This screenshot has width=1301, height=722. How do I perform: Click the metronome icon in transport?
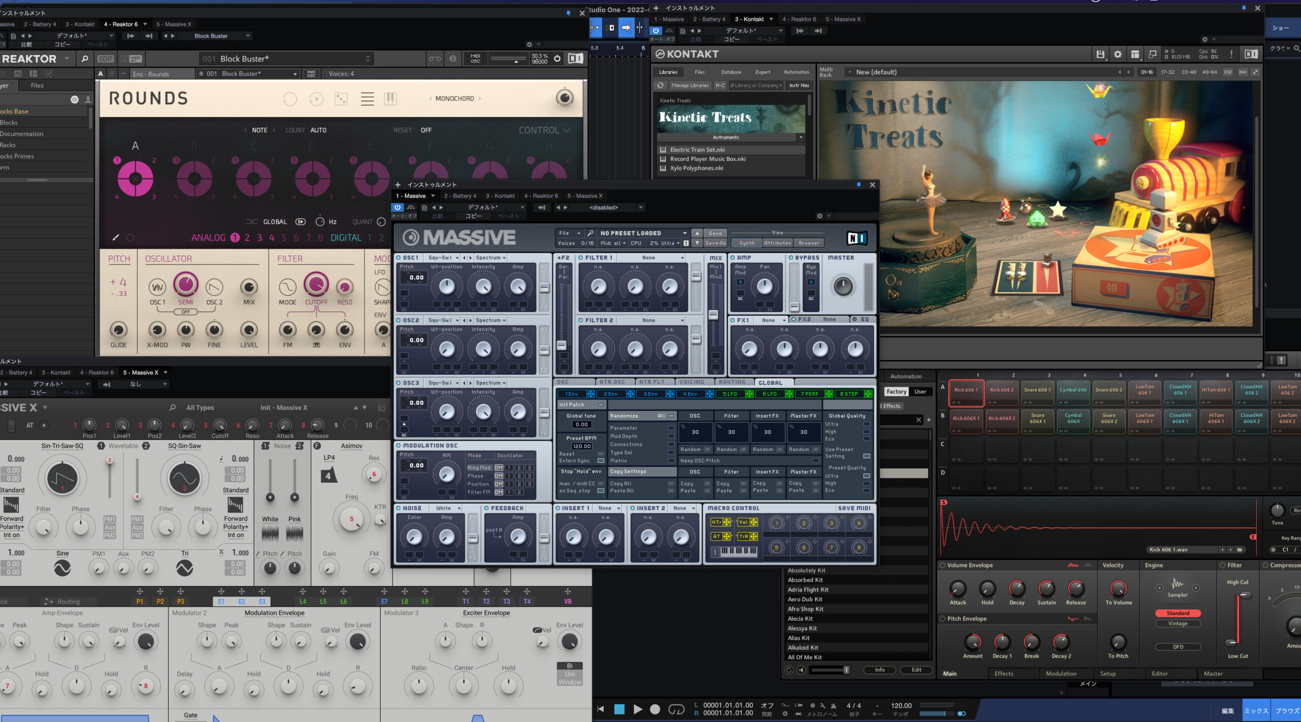(833, 705)
